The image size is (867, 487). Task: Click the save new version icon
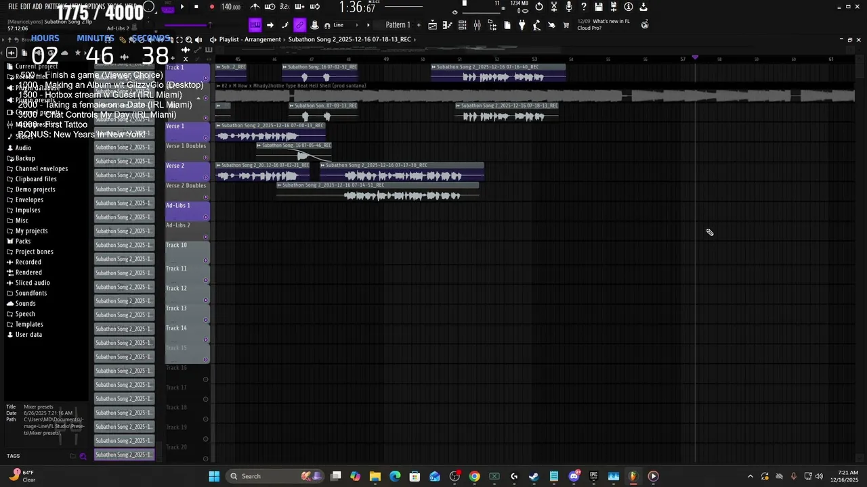click(614, 7)
